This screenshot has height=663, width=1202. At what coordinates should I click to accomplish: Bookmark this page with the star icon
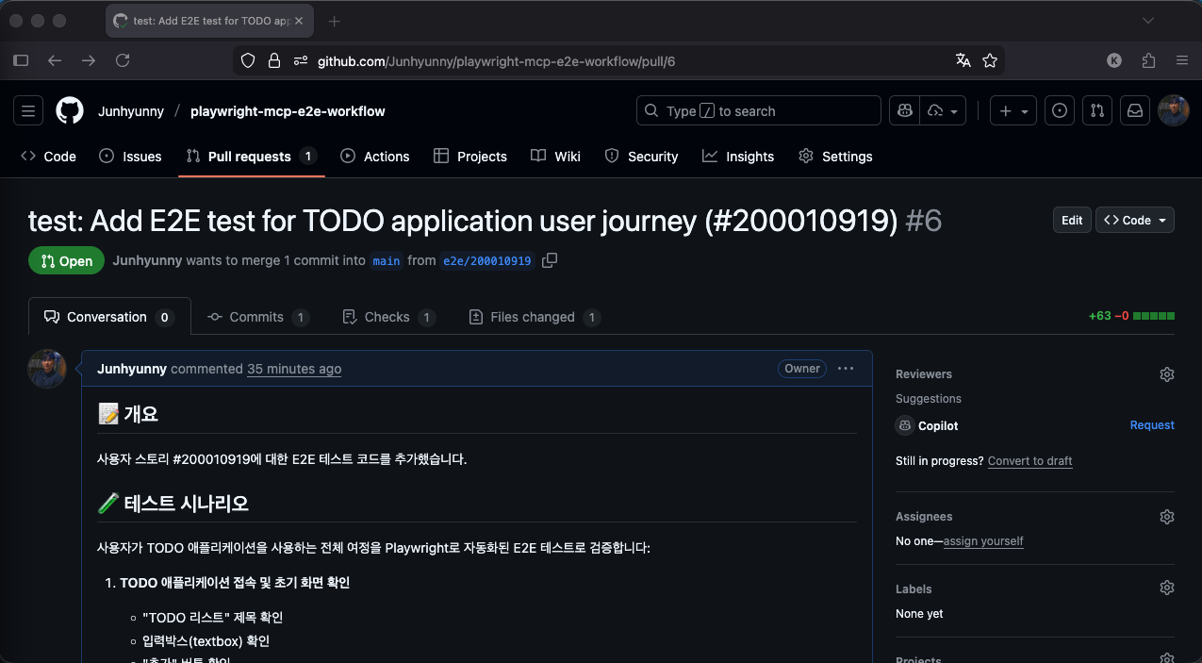[990, 60]
